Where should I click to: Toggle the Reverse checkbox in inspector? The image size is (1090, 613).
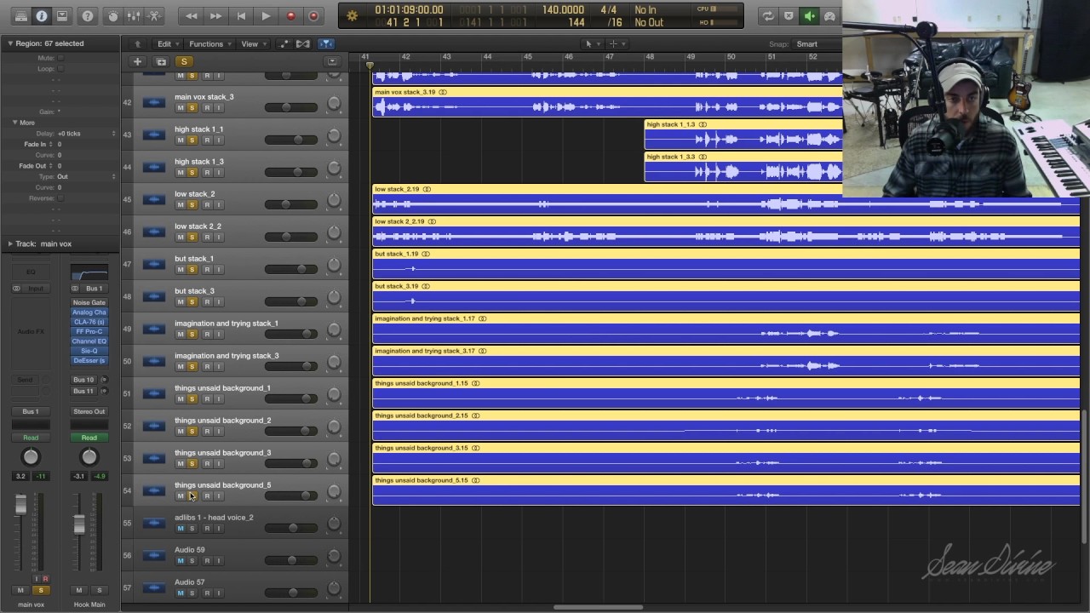pyautogui.click(x=60, y=198)
